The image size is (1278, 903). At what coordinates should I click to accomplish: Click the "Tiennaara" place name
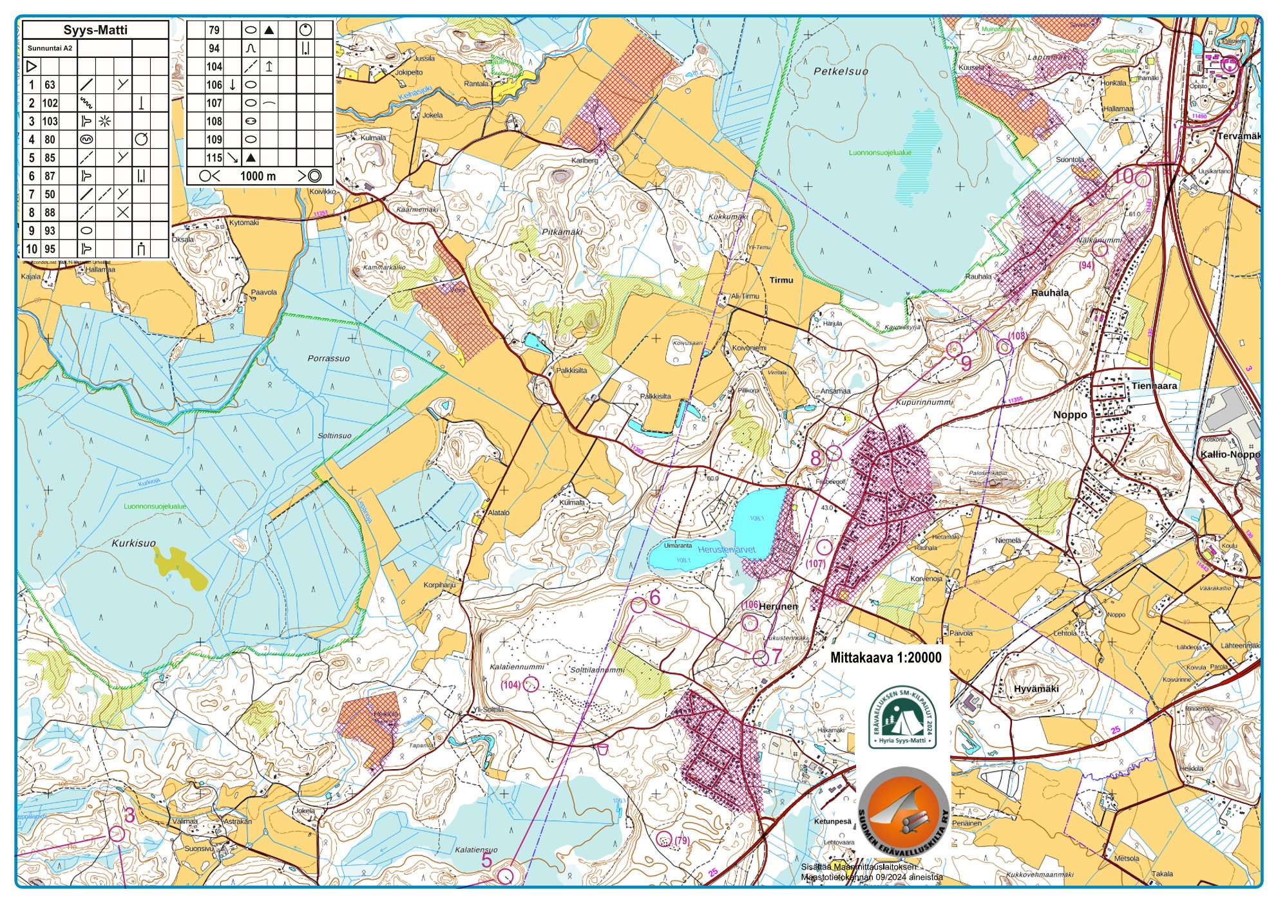click(1154, 386)
